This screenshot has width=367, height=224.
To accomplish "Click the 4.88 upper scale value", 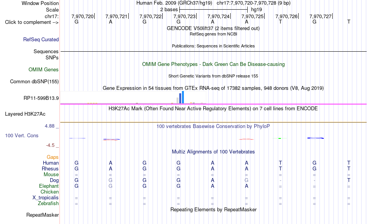I will tap(49, 126).
